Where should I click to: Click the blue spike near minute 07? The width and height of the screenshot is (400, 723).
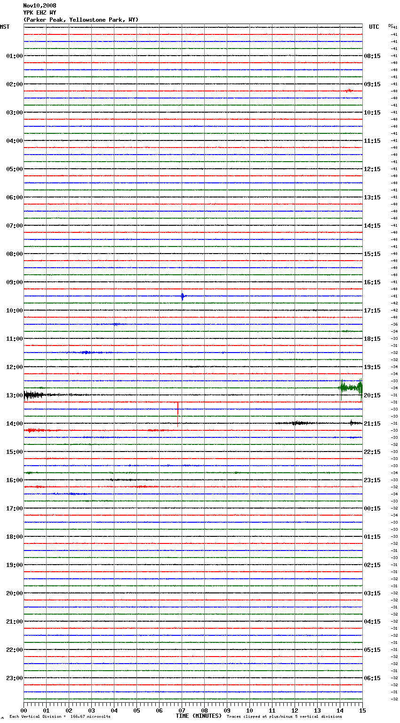coord(183,296)
